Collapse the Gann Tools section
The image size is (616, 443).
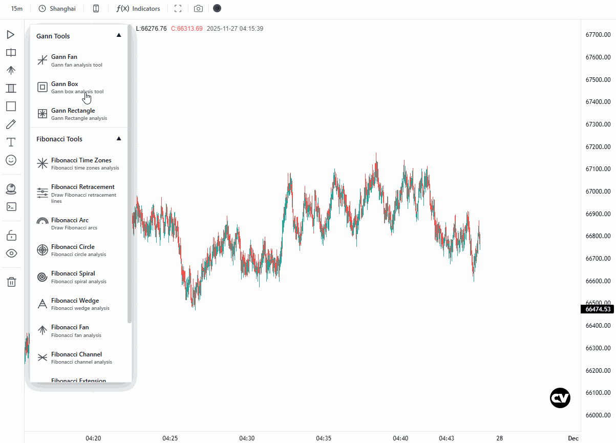[x=119, y=36]
